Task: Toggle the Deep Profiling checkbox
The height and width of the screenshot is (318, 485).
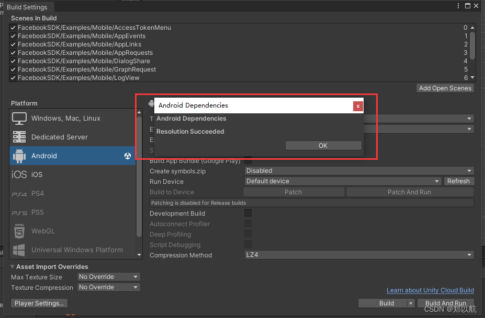Action: tap(248, 234)
